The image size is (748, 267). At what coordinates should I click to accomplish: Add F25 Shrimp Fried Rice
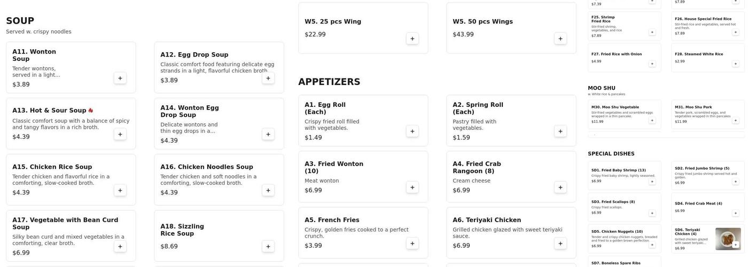click(x=652, y=32)
